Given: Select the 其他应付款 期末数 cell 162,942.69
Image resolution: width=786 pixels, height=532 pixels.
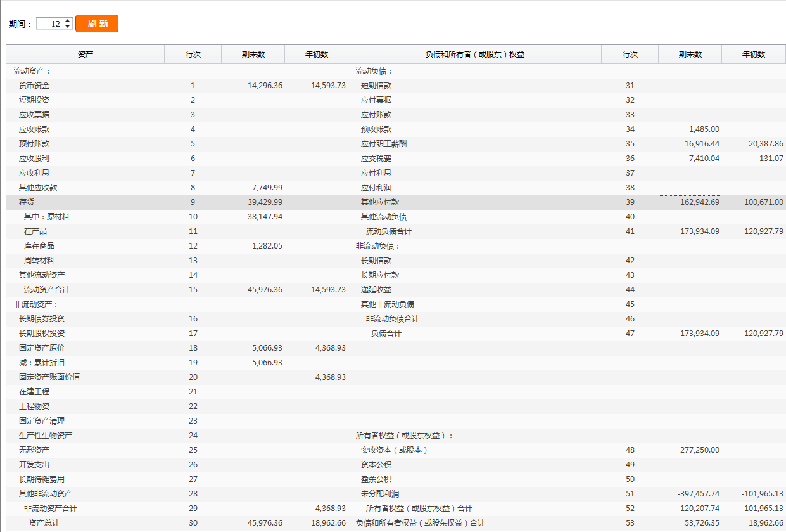Looking at the screenshot, I should coord(690,202).
